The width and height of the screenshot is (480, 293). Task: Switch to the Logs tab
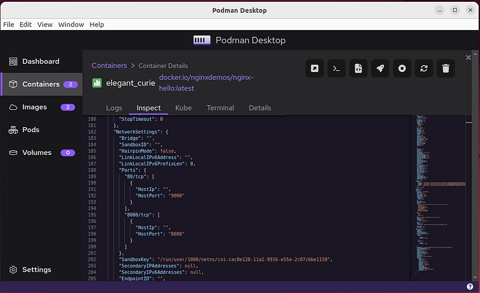coord(114,108)
